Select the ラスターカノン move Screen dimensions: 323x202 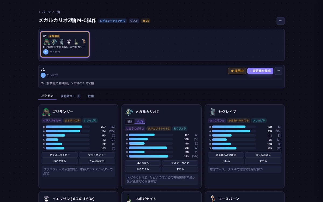coord(180,163)
